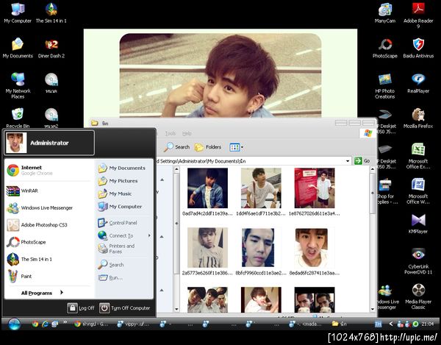Open the address bar dropdown arrow
Screen dimensions: 441x345
348,161
